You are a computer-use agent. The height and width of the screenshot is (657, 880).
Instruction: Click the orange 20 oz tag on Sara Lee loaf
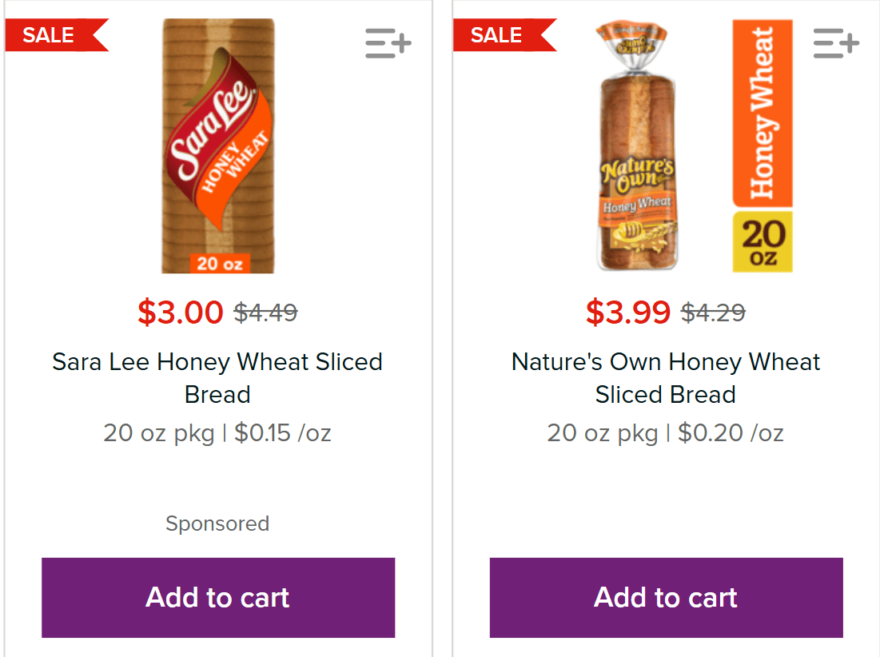tap(219, 263)
